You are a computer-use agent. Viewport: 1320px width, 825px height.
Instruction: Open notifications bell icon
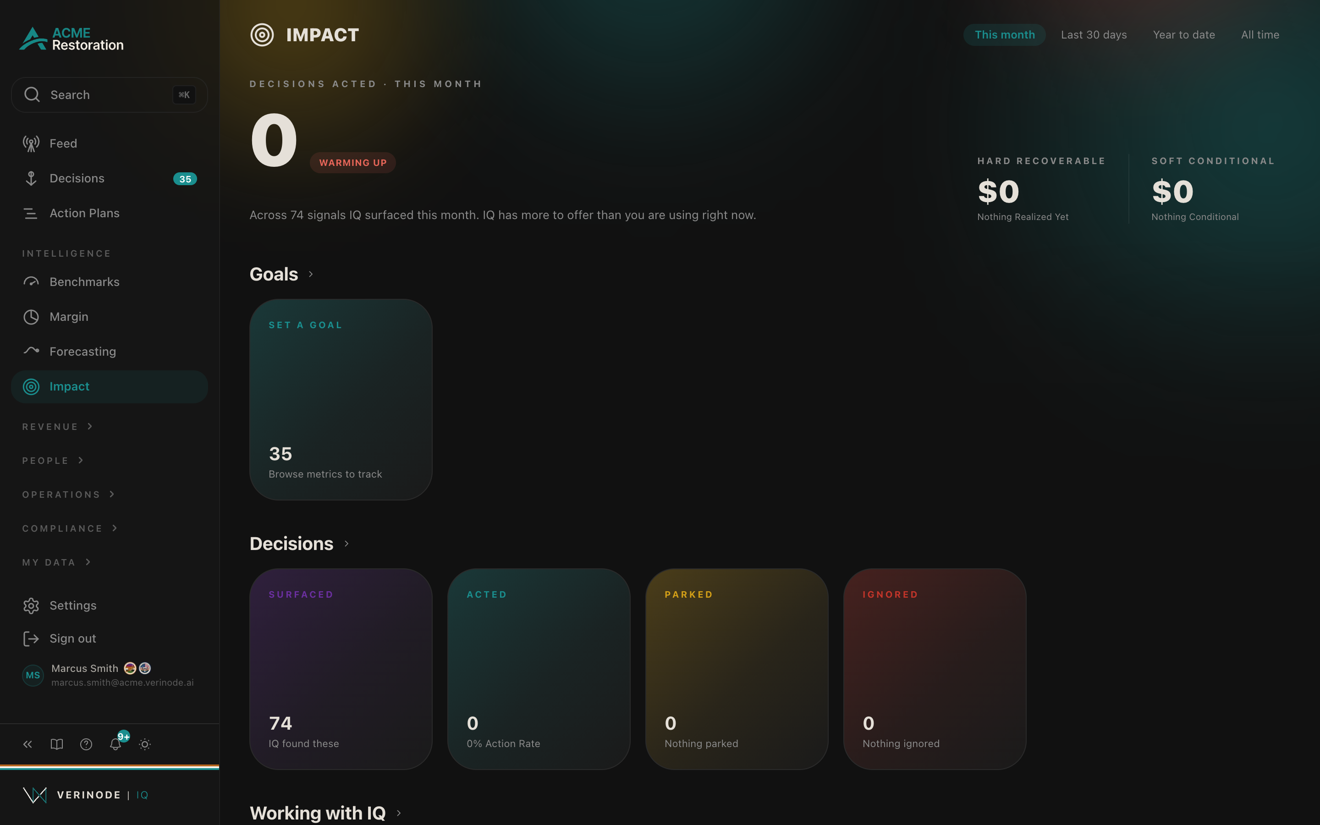115,744
